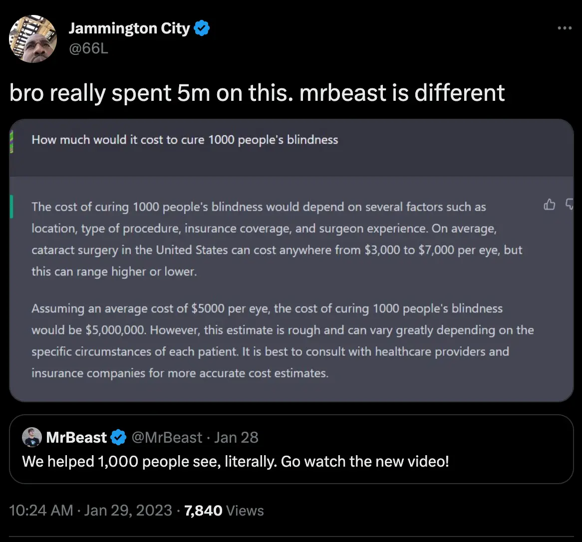
Task: Open the @66L handle link
Action: tap(88, 48)
